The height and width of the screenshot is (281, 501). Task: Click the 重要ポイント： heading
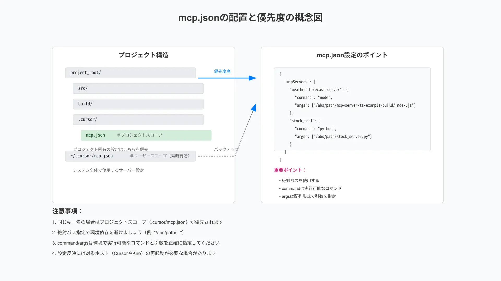click(x=290, y=170)
